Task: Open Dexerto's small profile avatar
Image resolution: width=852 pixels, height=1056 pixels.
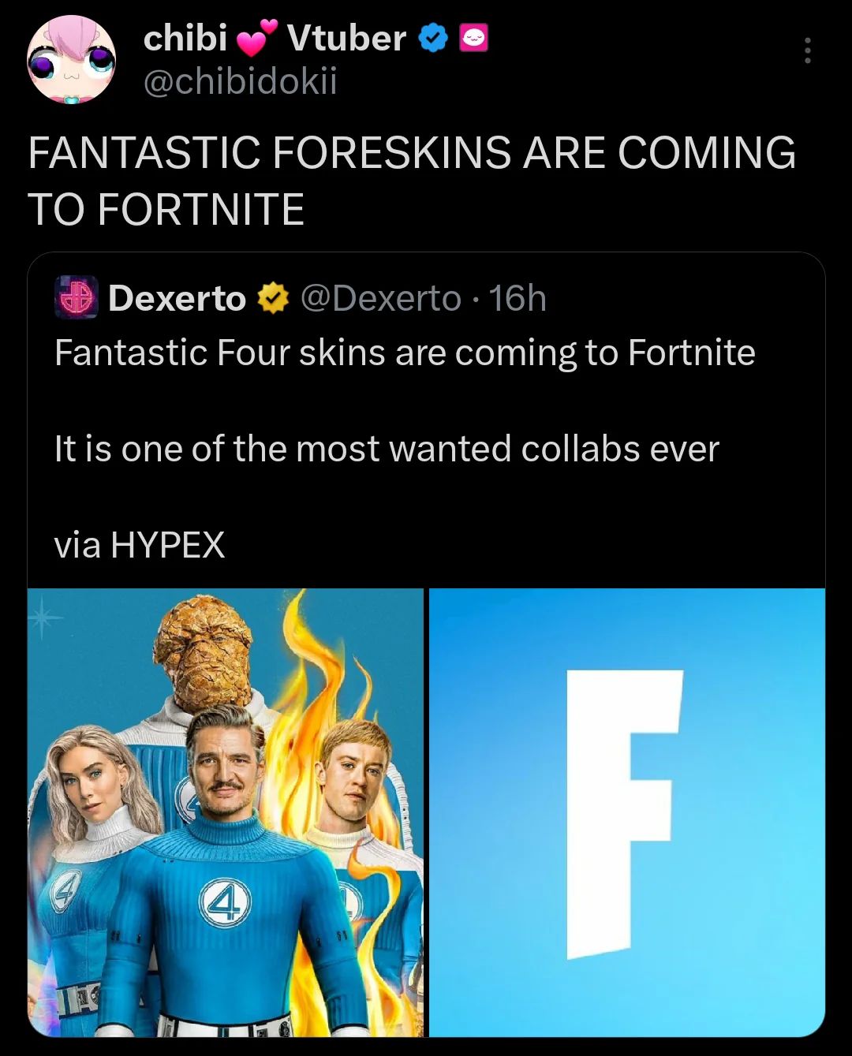Action: 77,298
